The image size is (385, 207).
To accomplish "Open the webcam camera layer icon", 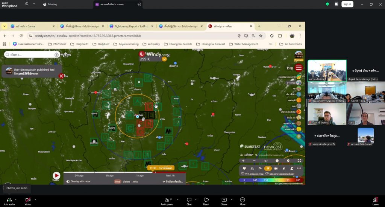I will [276, 168].
